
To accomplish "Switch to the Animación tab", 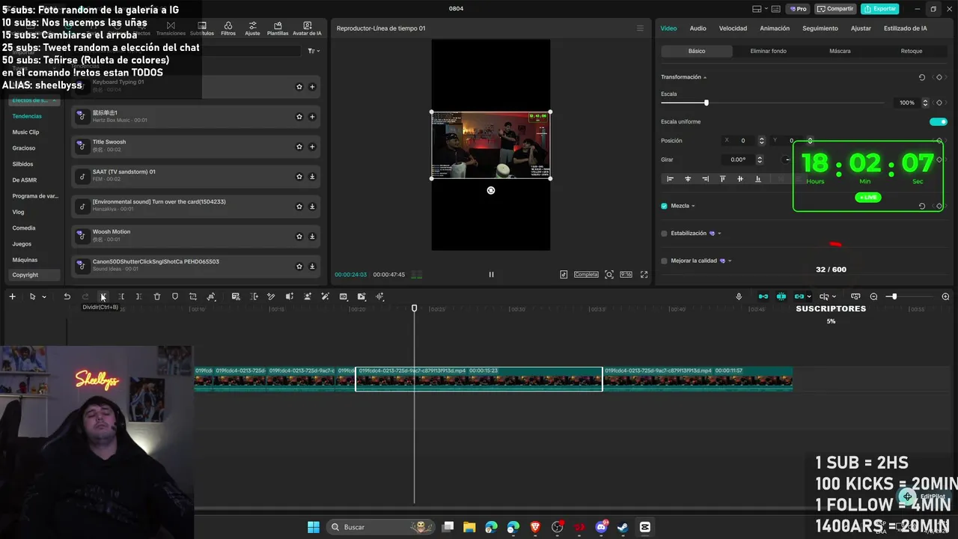I will click(775, 28).
